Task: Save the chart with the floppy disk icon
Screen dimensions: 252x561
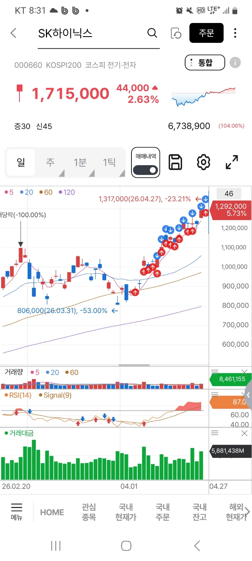Action: coord(175,162)
